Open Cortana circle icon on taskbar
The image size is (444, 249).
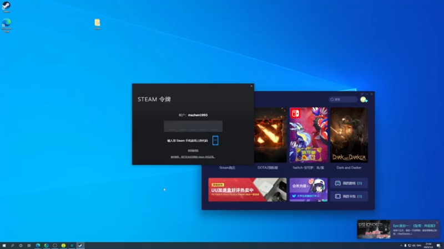tap(21, 246)
